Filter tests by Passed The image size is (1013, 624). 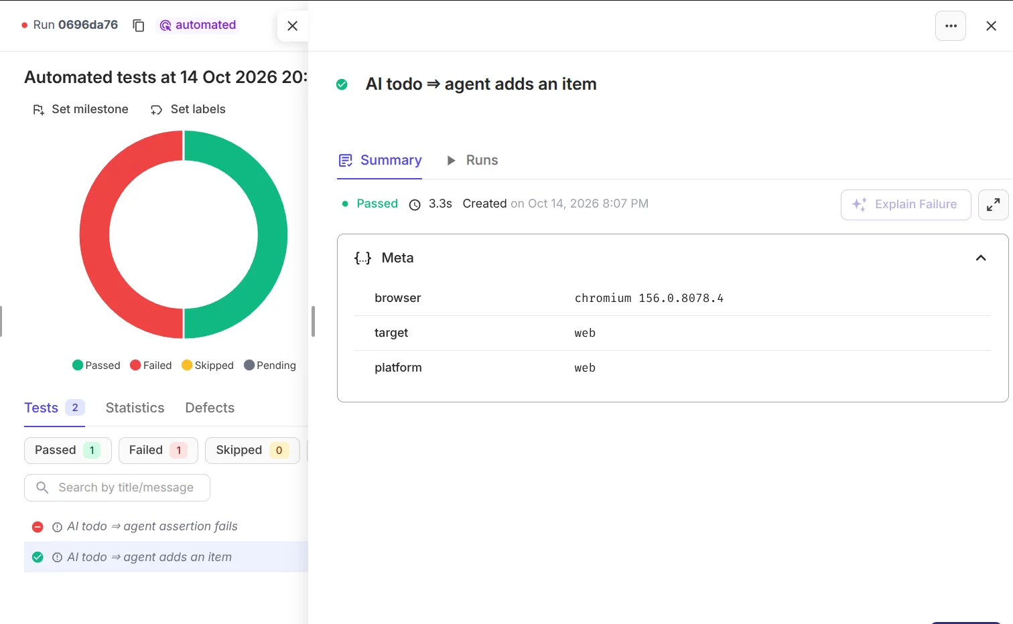[68, 450]
